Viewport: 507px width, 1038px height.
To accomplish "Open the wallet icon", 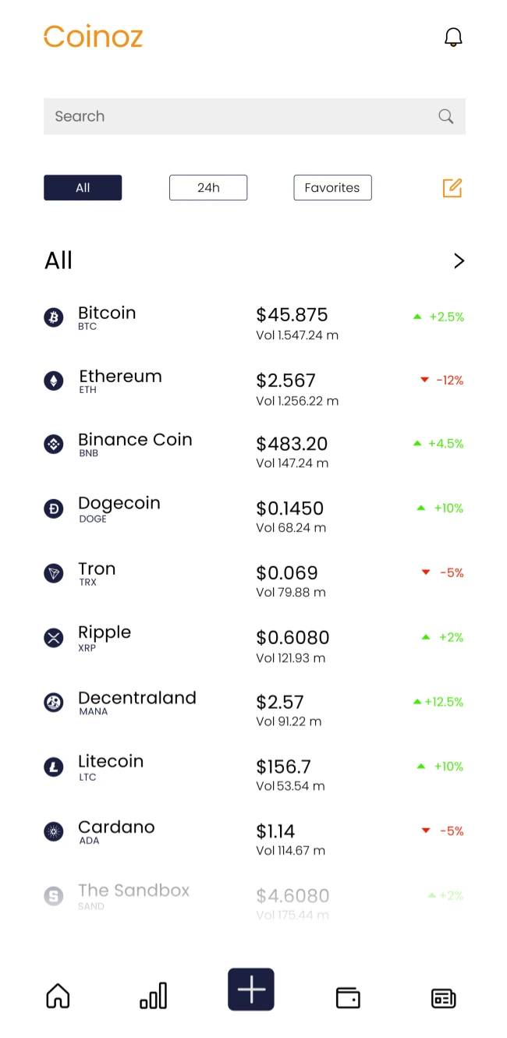I will coord(348,997).
